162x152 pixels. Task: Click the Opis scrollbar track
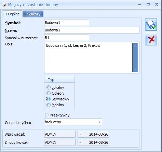(135, 58)
